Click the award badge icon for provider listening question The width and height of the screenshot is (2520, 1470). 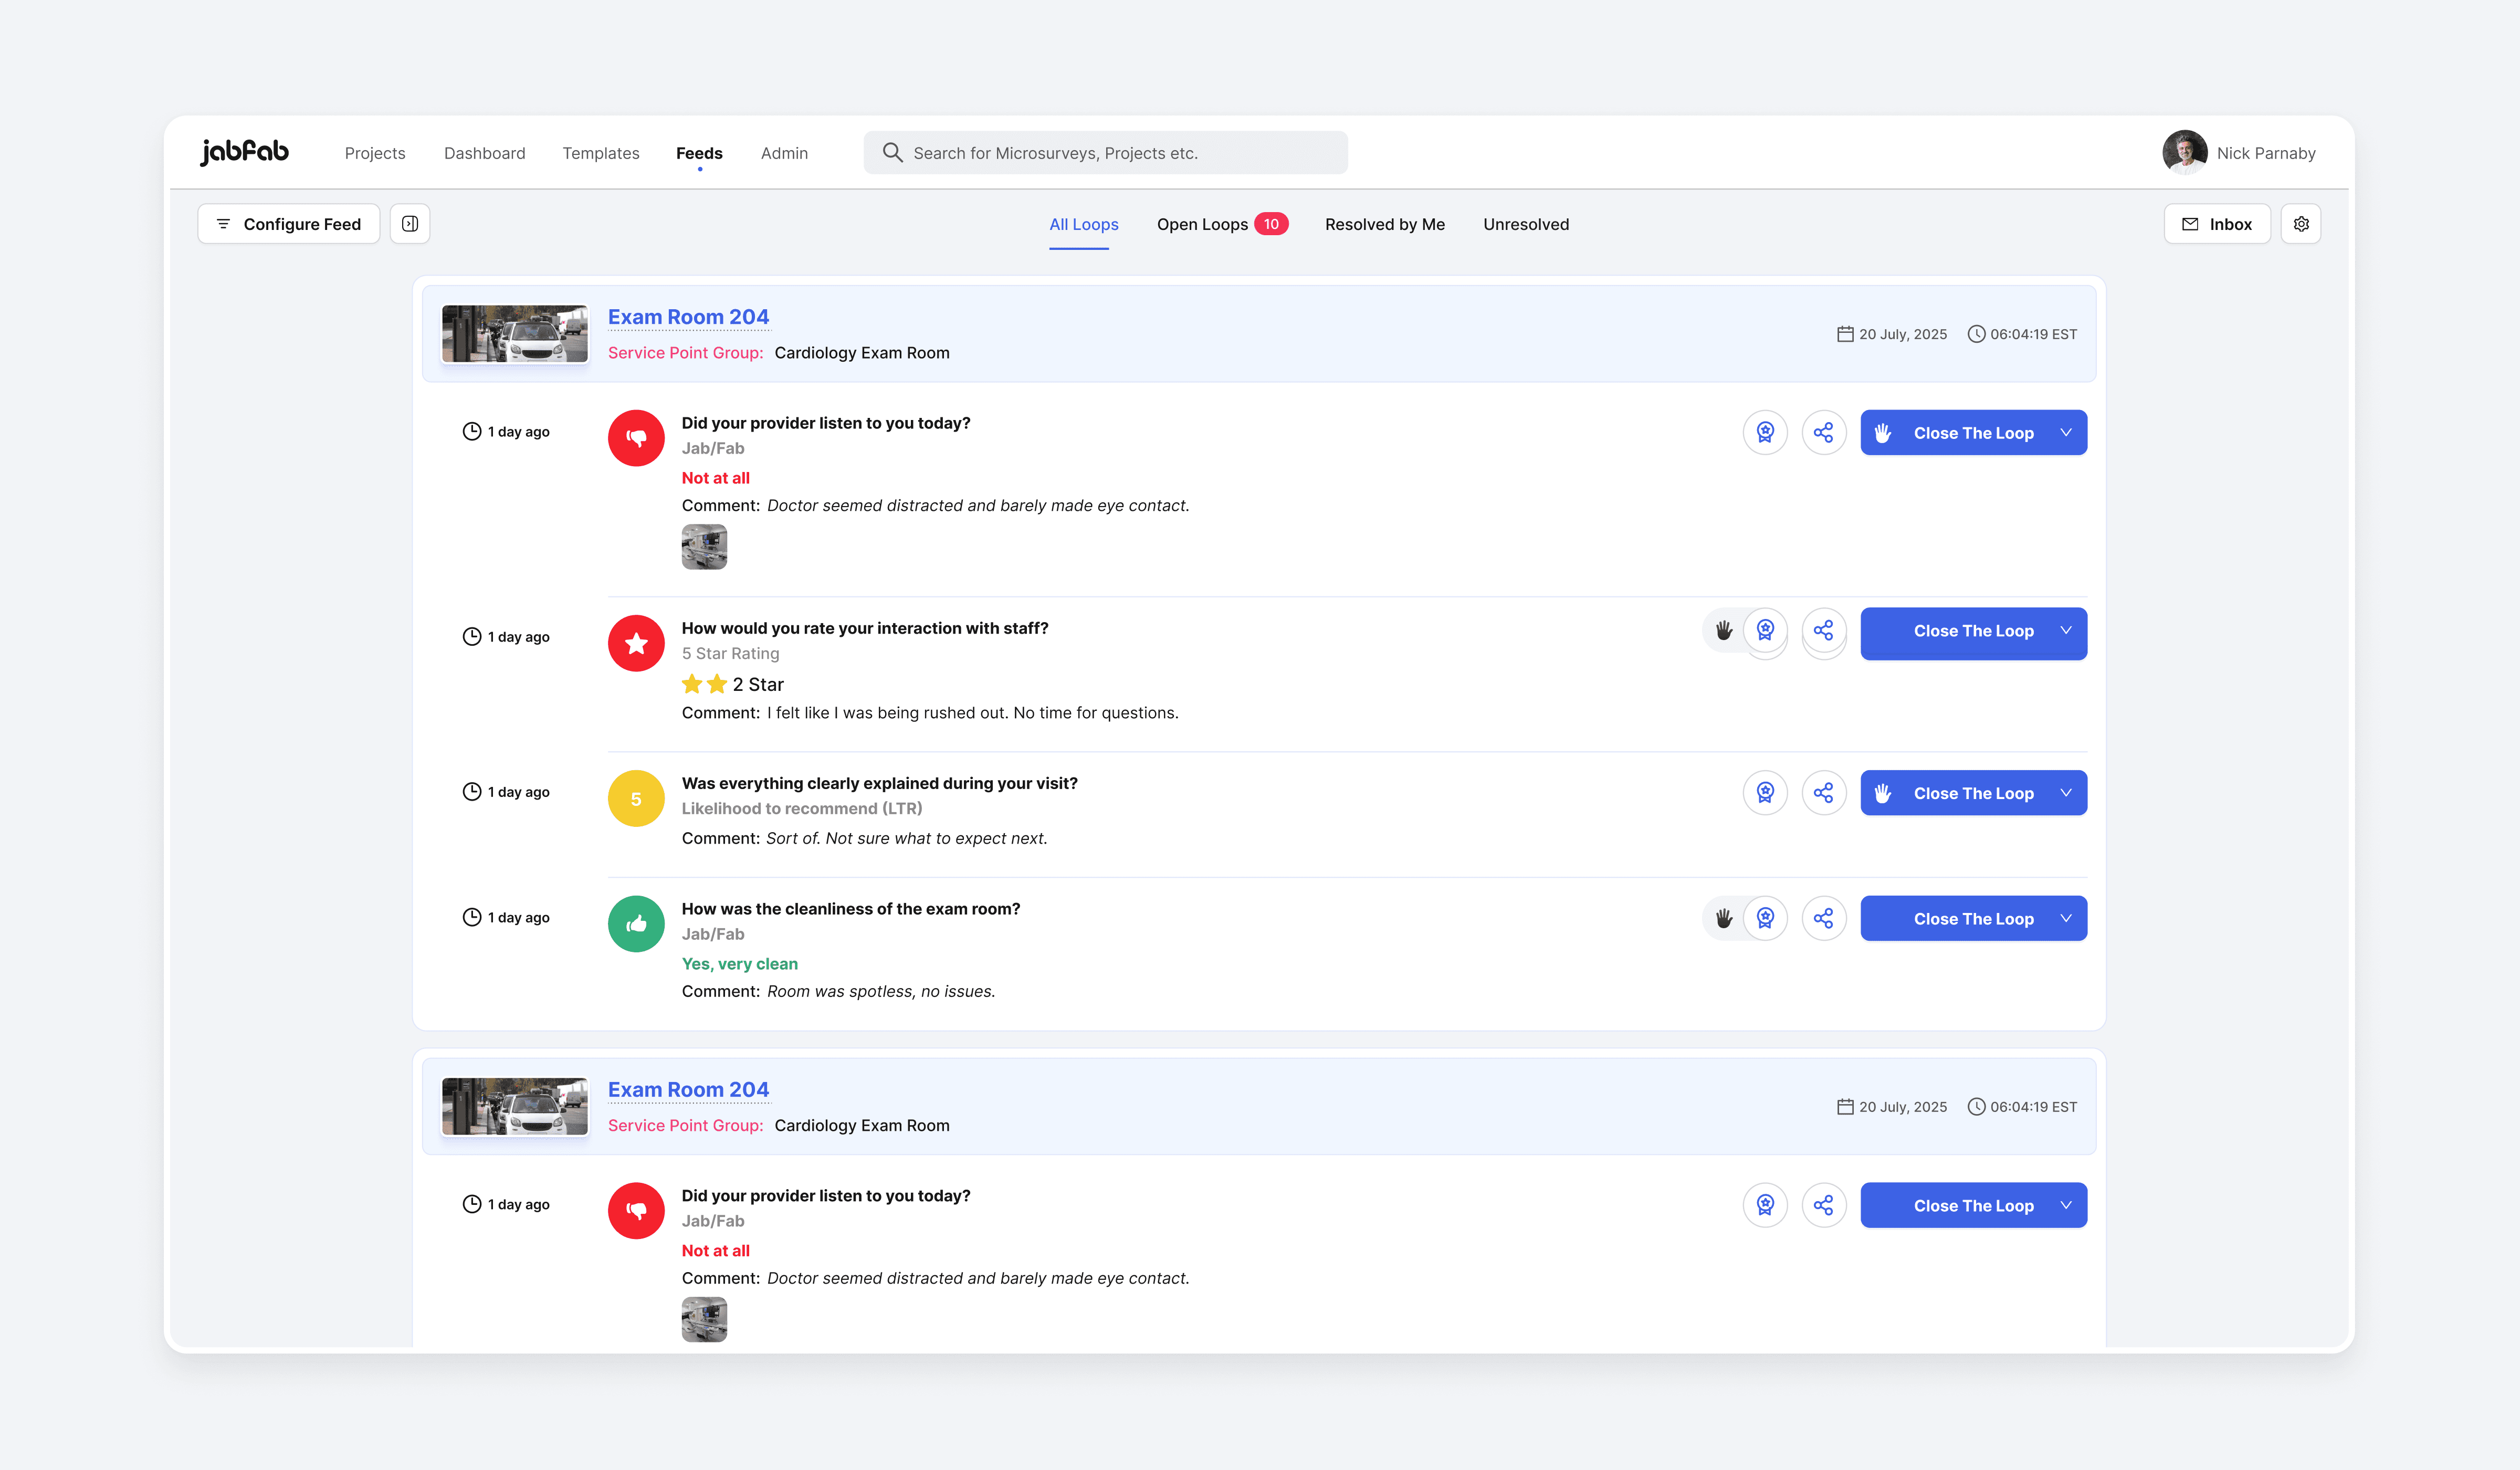click(1765, 432)
